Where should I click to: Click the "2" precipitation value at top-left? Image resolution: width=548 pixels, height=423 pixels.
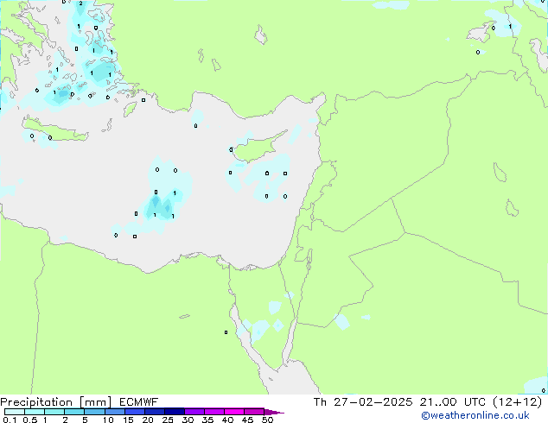pyautogui.click(x=80, y=3)
